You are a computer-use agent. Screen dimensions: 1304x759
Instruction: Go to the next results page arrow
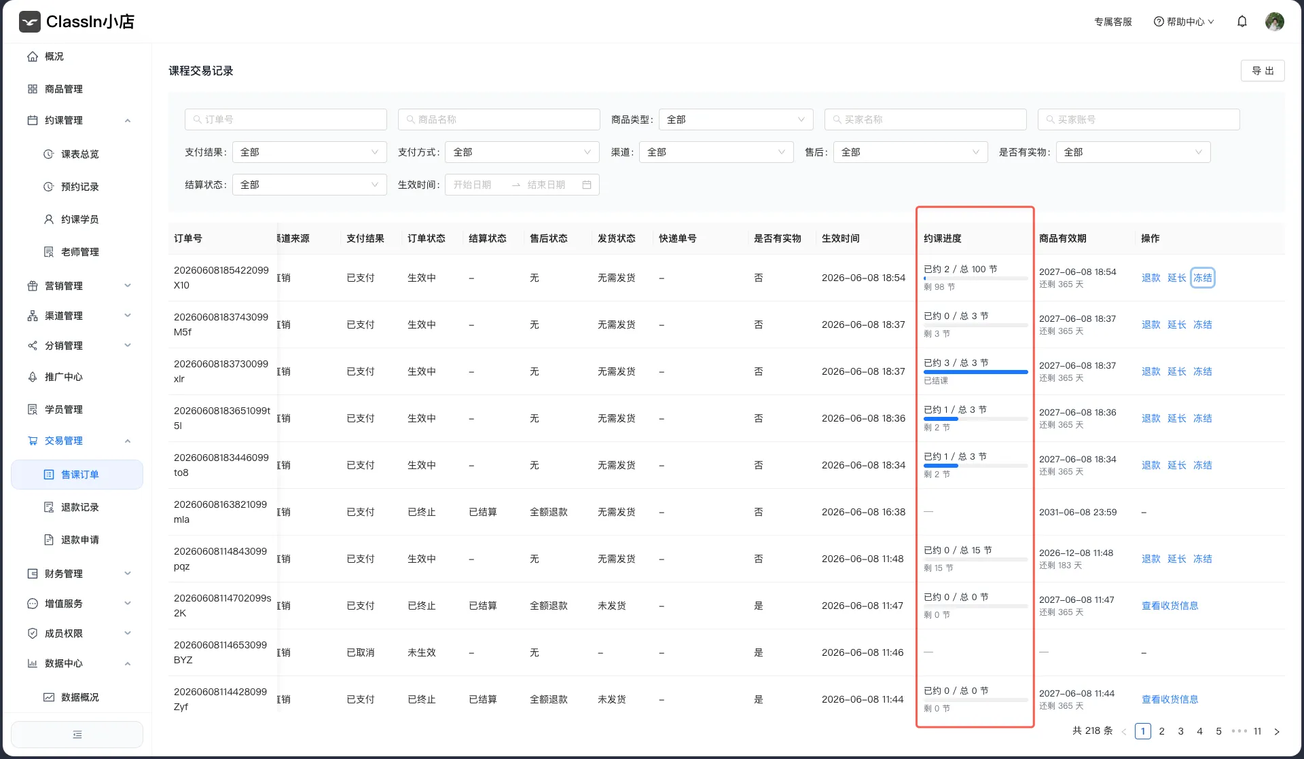1277,731
